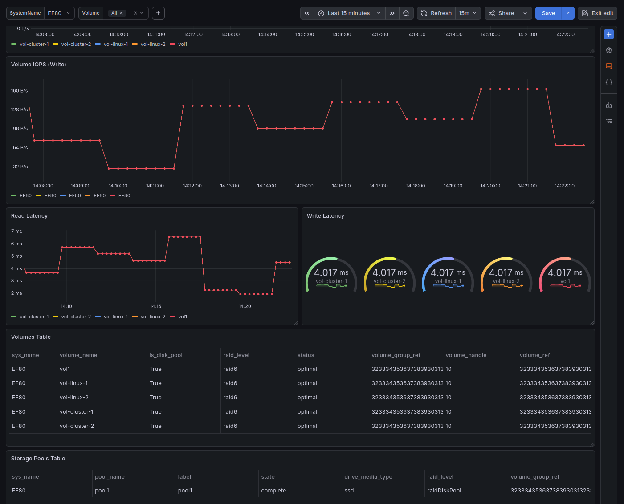Add a new variable with the plus button

click(x=158, y=13)
